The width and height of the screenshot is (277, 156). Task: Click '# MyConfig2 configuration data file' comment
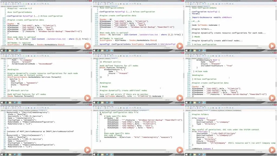pos(119,112)
